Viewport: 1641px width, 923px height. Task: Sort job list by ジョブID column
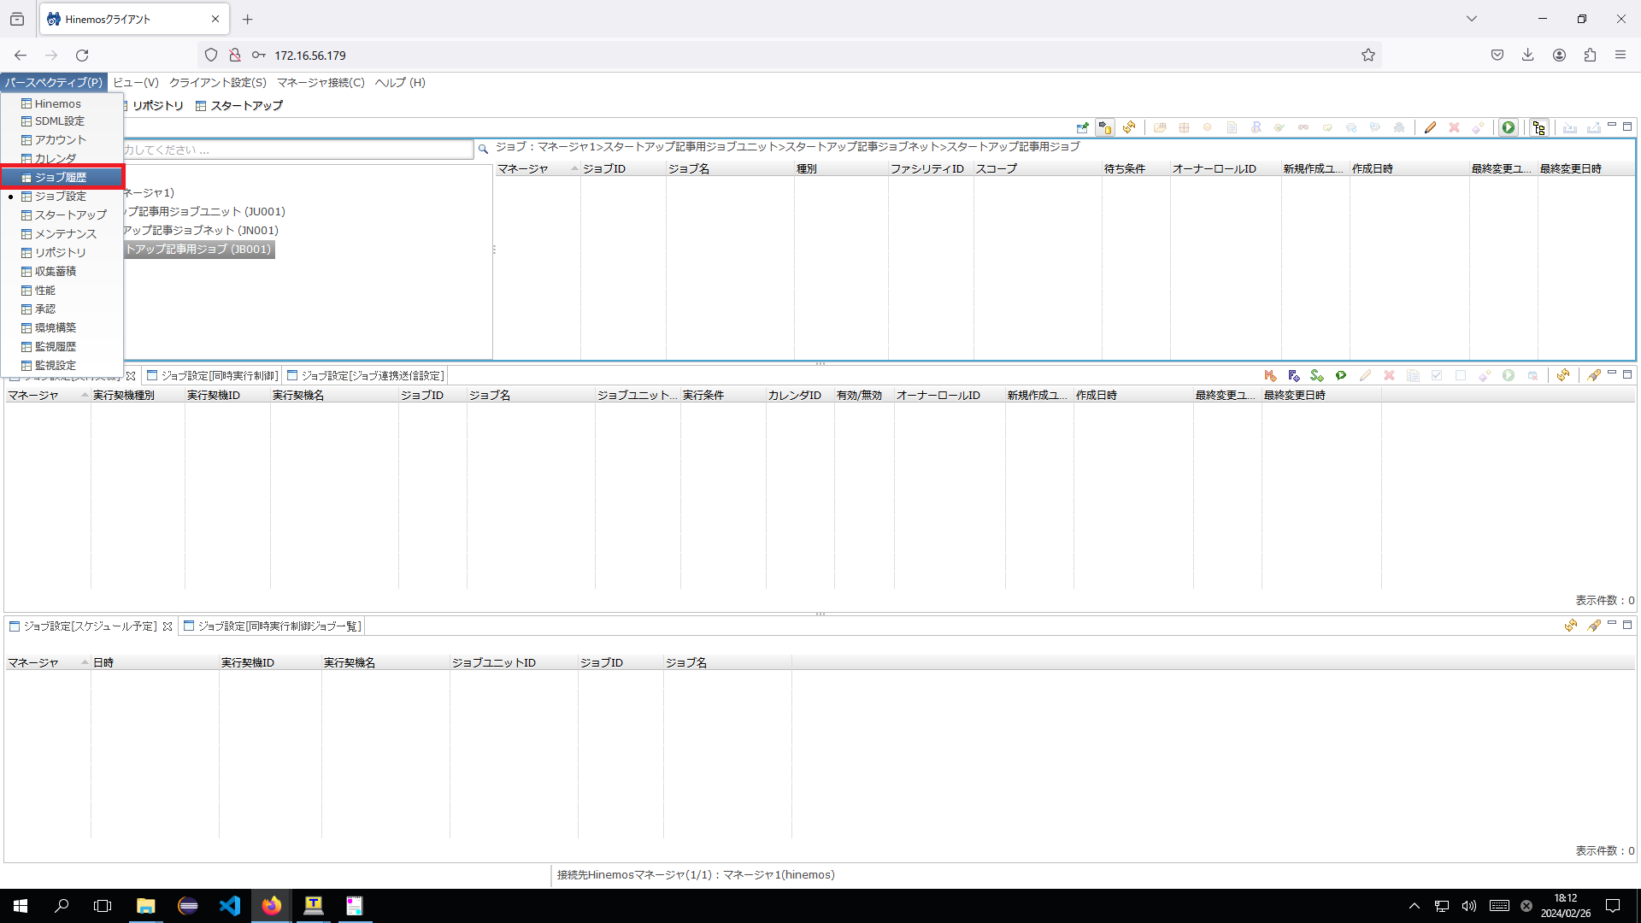click(x=623, y=169)
